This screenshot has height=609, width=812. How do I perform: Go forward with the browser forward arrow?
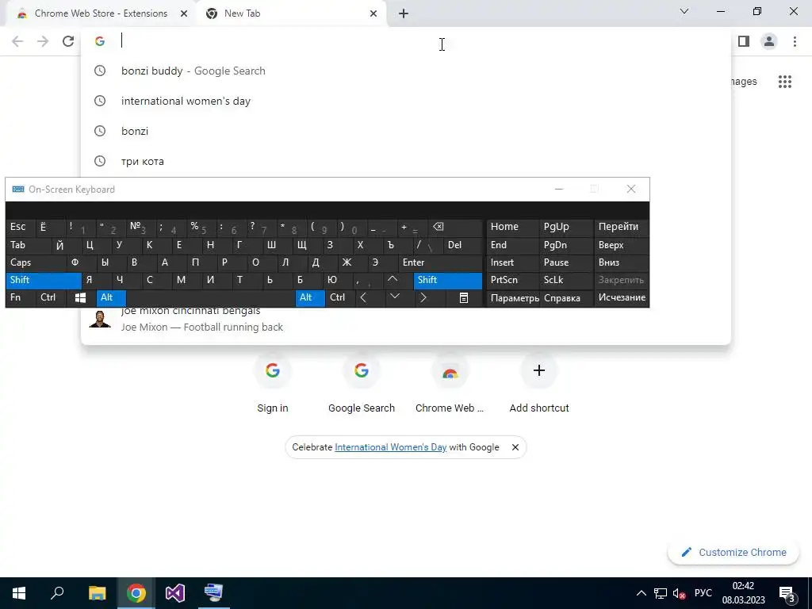coord(43,41)
